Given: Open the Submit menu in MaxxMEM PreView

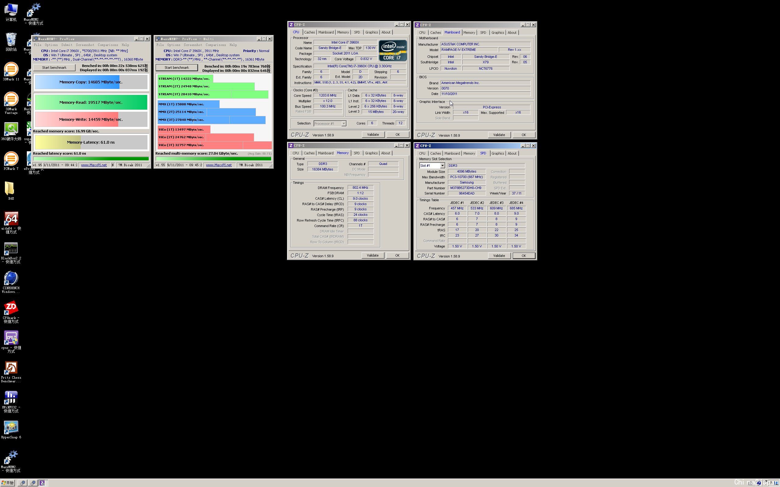Looking at the screenshot, I should point(67,45).
